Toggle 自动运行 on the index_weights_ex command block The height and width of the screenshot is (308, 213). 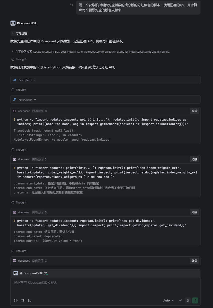[39, 159]
